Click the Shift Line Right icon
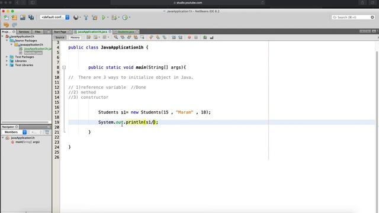This screenshot has width=379, height=213. [x=180, y=37]
